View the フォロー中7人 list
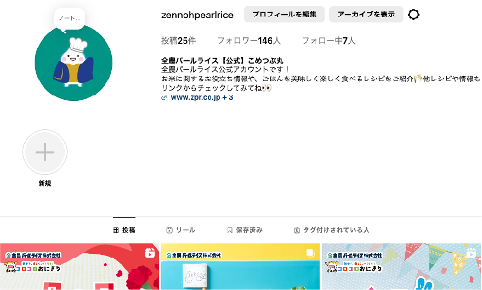Screen dimensions: 482x290 click(x=328, y=41)
